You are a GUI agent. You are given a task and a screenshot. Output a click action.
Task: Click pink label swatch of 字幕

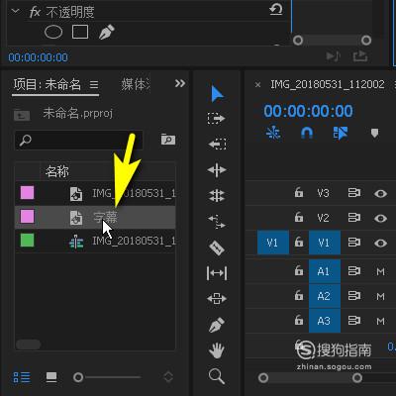pos(27,217)
